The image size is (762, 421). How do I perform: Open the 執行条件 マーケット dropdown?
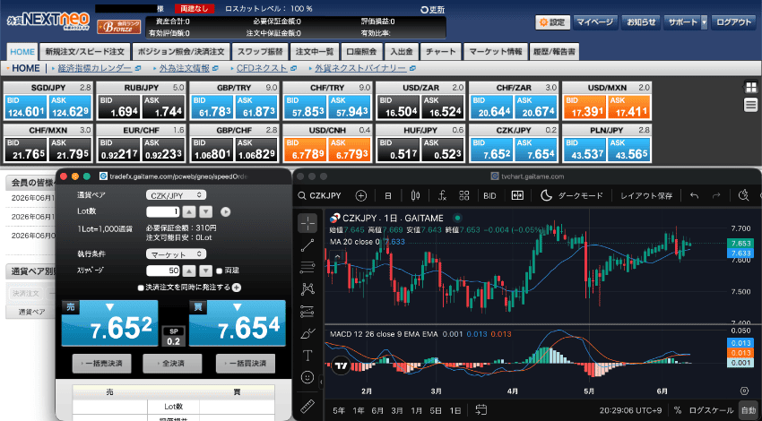176,254
